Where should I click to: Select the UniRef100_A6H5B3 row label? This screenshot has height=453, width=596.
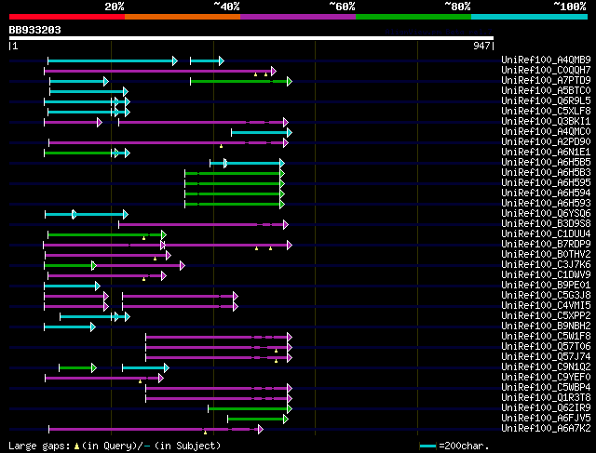(546, 172)
